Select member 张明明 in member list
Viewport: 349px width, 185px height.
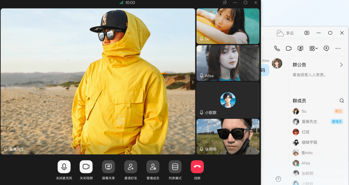[318, 173]
